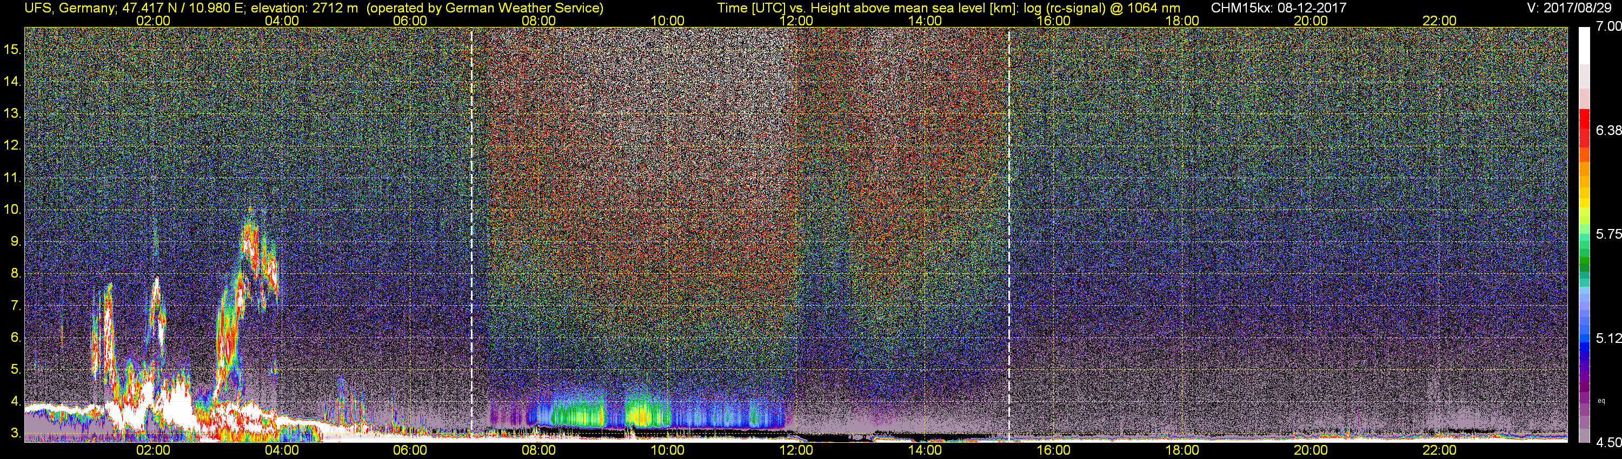The height and width of the screenshot is (459, 1622).
Task: Select the 16:00 label on the bottom time axis
Action: [x=1053, y=450]
